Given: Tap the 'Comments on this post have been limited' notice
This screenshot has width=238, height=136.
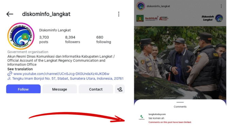Looking at the screenshot, I should 170,122.
